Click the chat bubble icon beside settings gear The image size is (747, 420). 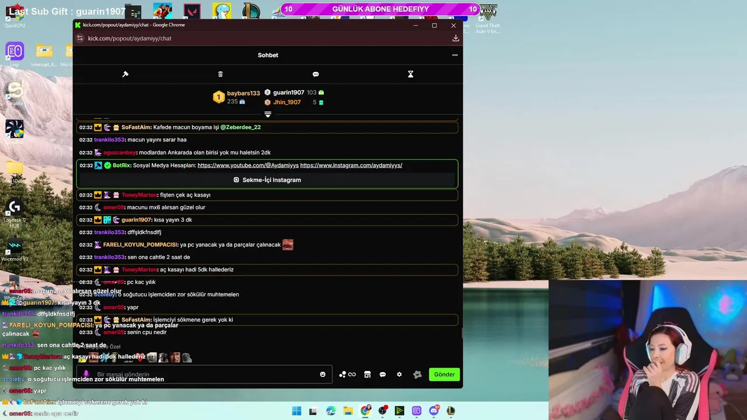coord(383,374)
